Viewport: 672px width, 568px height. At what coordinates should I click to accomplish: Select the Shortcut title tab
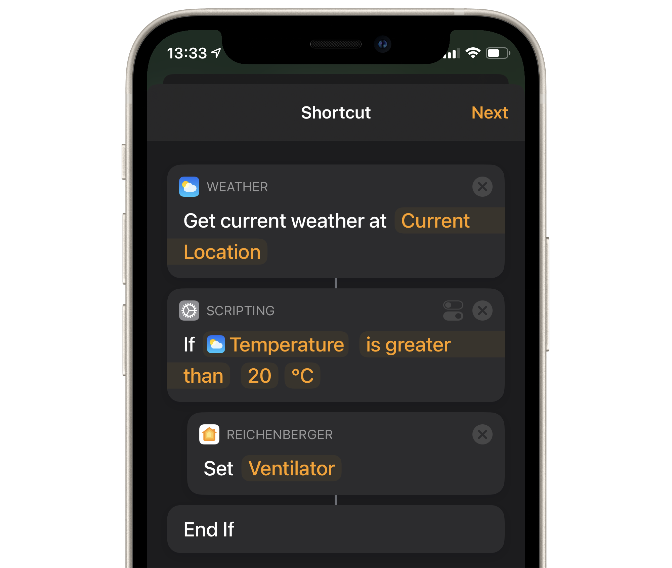click(x=336, y=113)
